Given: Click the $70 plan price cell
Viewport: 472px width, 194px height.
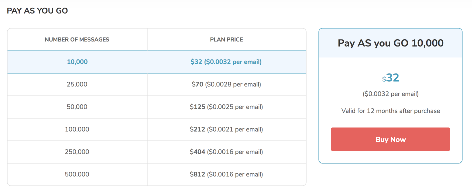Looking at the screenshot, I should (x=226, y=84).
